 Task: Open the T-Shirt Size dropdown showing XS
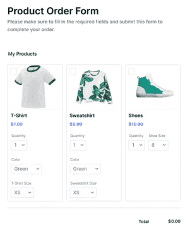tap(22, 193)
